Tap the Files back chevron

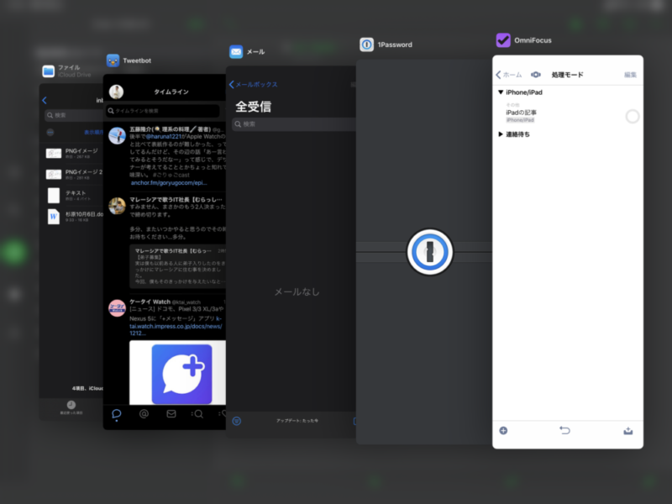click(x=45, y=100)
